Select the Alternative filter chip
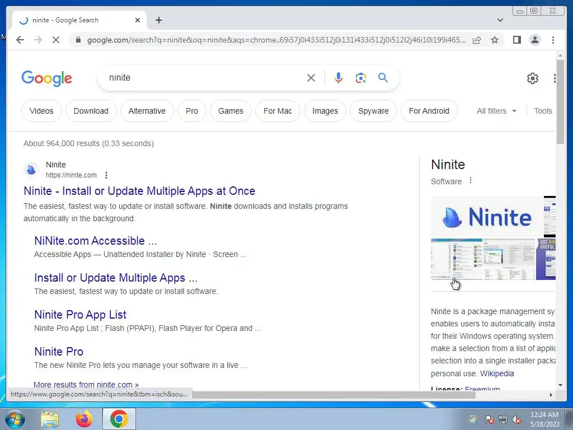573x430 pixels. 147,111
